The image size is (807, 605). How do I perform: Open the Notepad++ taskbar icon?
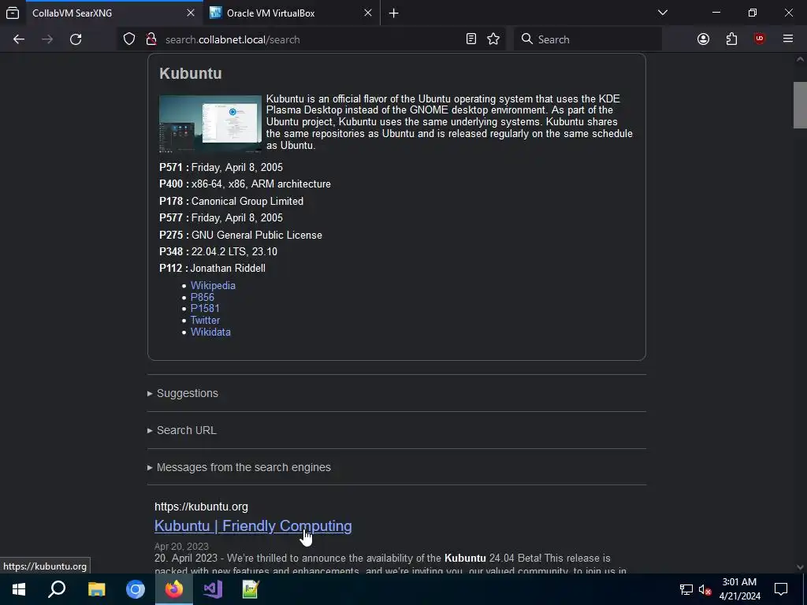[251, 589]
